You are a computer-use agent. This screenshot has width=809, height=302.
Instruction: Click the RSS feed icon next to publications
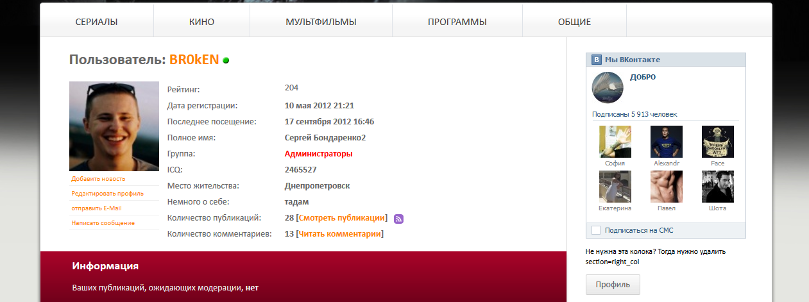pyautogui.click(x=398, y=219)
